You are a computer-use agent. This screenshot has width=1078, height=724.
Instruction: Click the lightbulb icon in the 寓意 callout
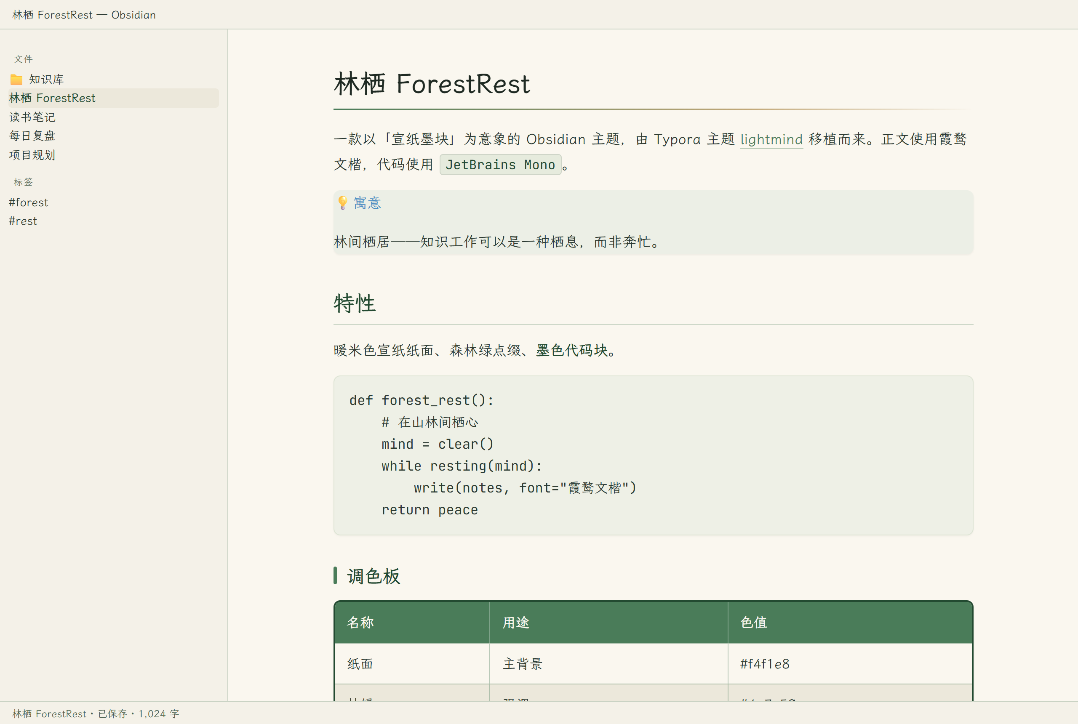343,203
